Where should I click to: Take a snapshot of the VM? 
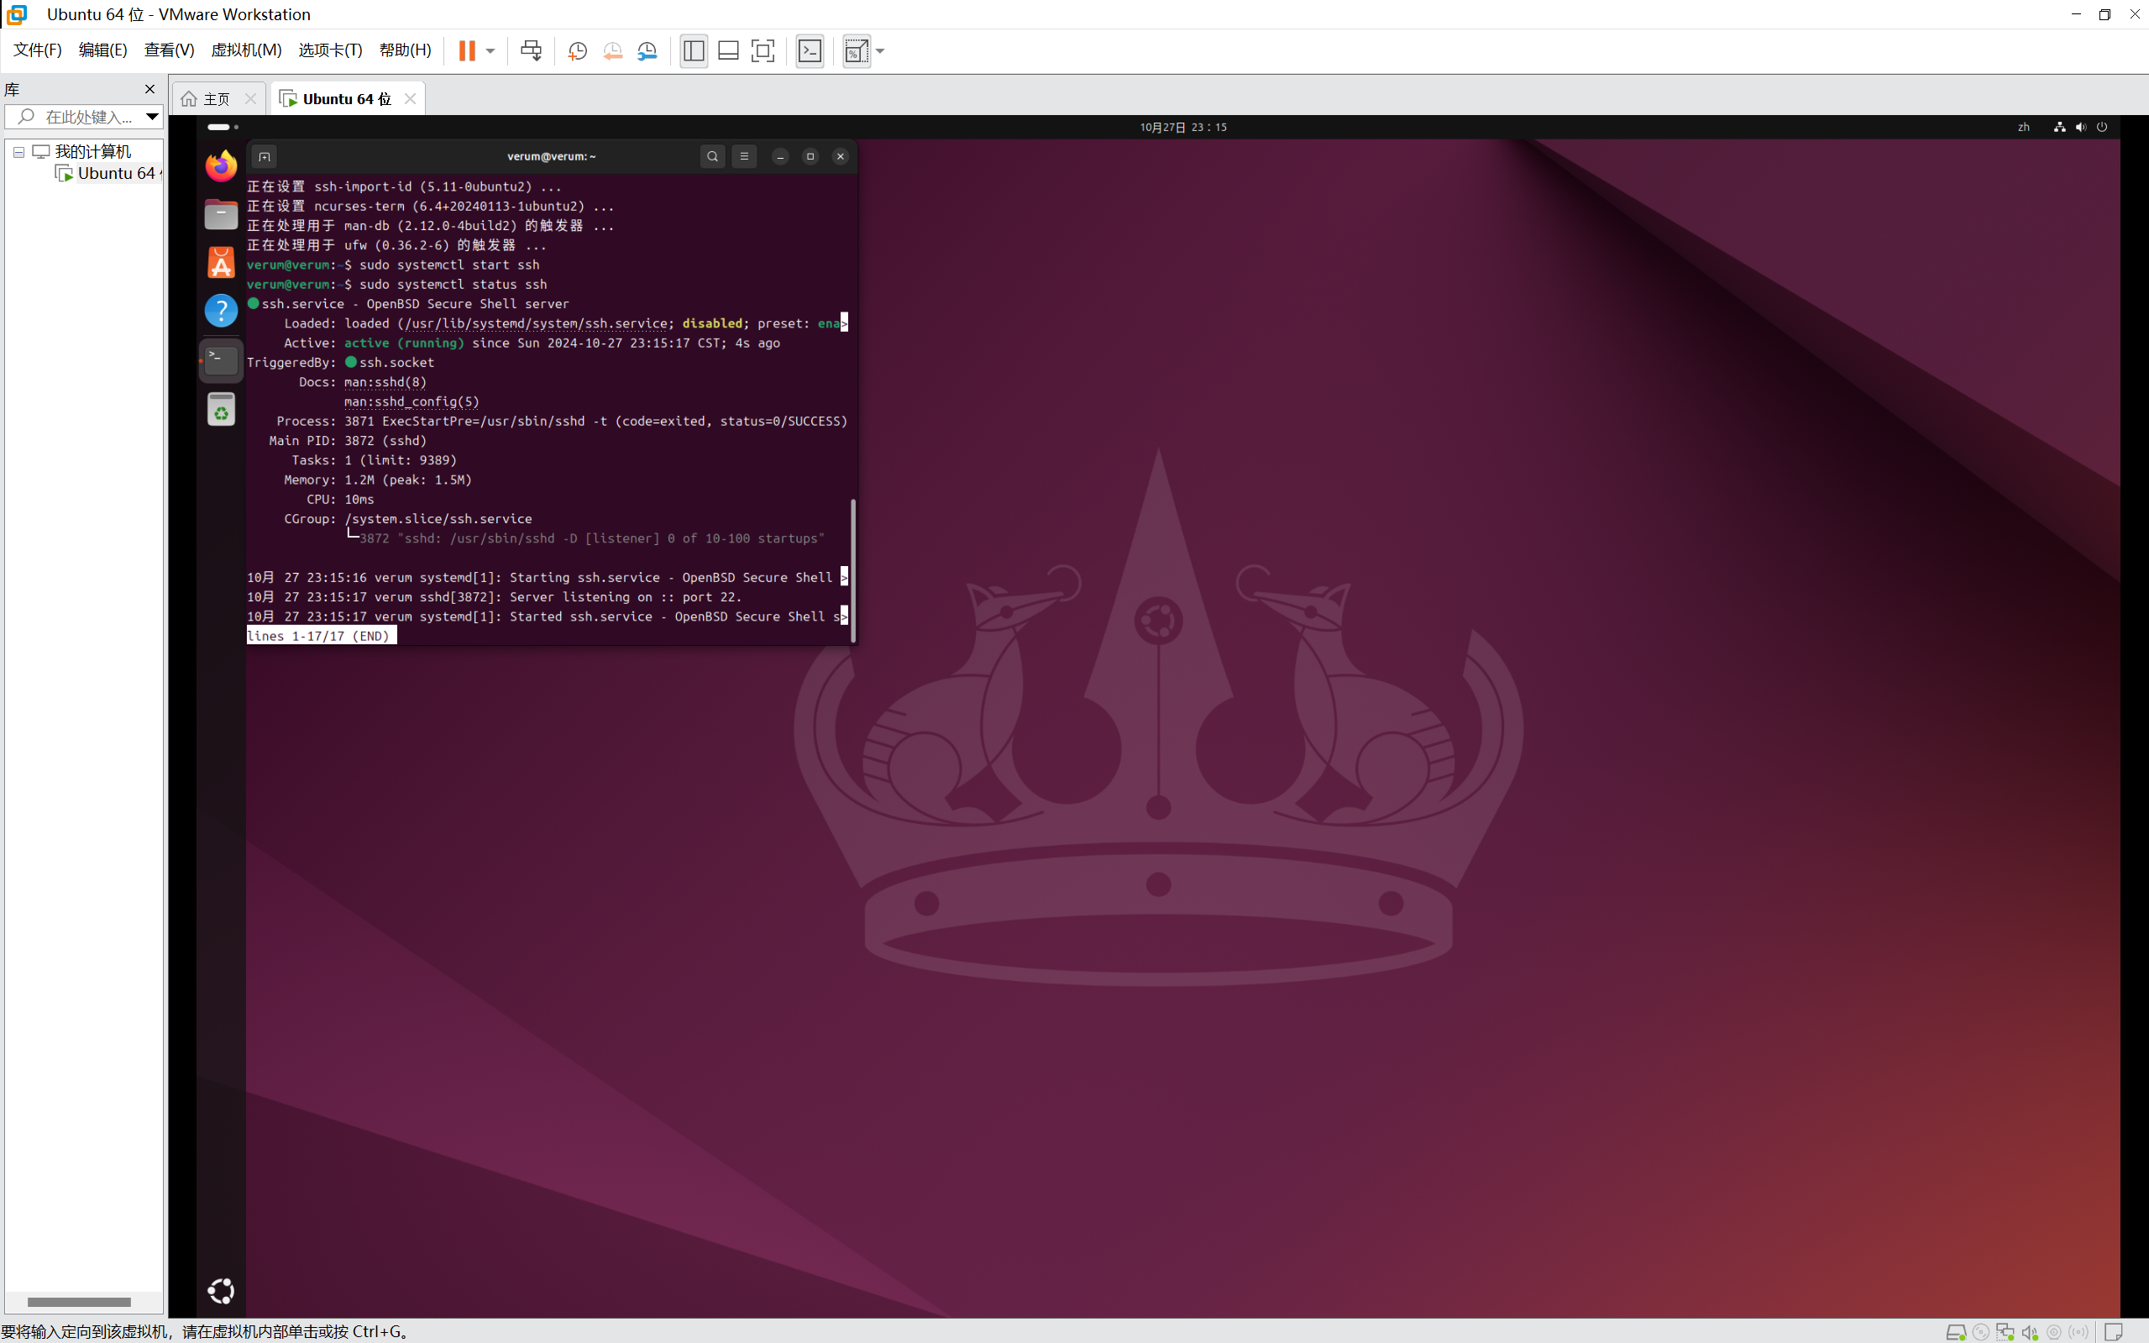point(577,50)
